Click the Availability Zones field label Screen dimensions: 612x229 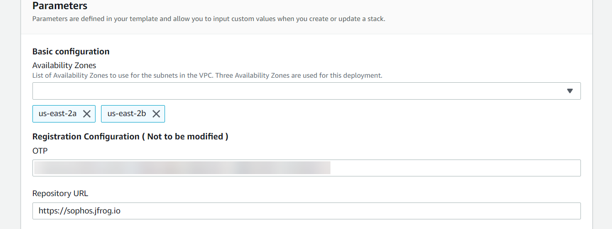click(64, 65)
